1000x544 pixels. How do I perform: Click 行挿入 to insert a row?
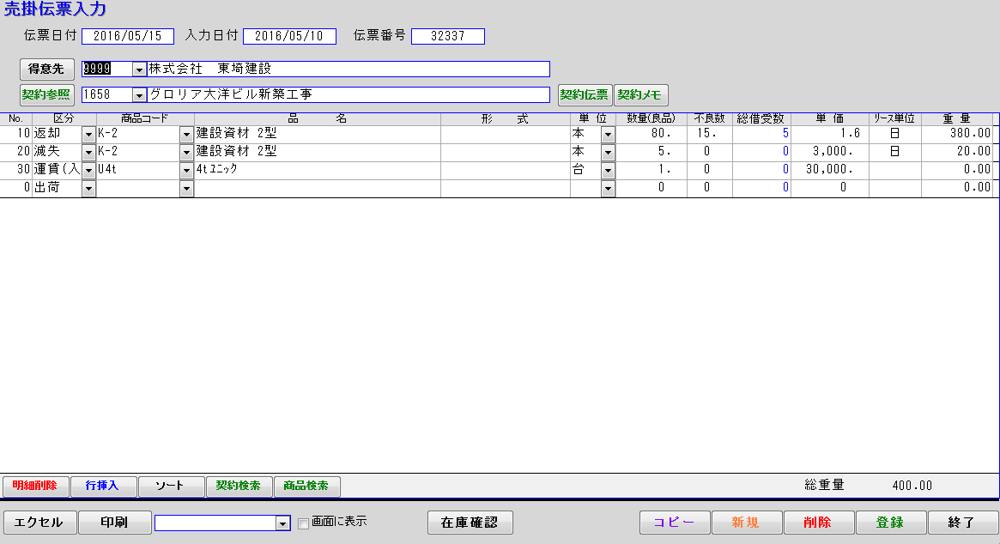pyautogui.click(x=103, y=487)
